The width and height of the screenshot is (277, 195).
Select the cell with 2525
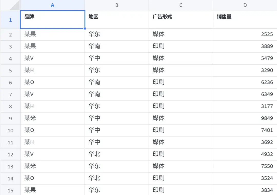(245, 35)
